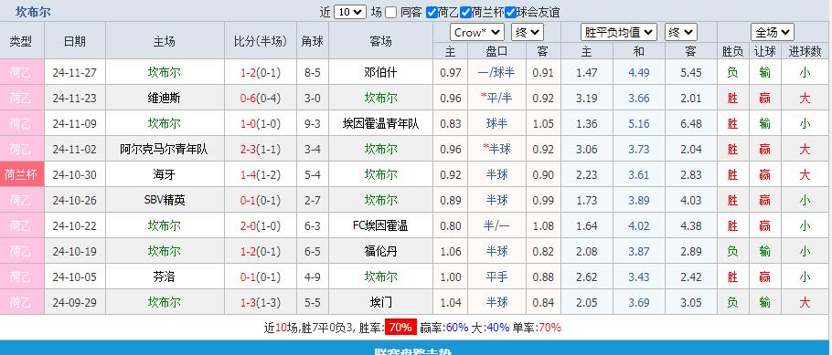This screenshot has width=832, height=355.
Task: Click the 0-6 score versus 维迪斯
Action: pos(249,98)
